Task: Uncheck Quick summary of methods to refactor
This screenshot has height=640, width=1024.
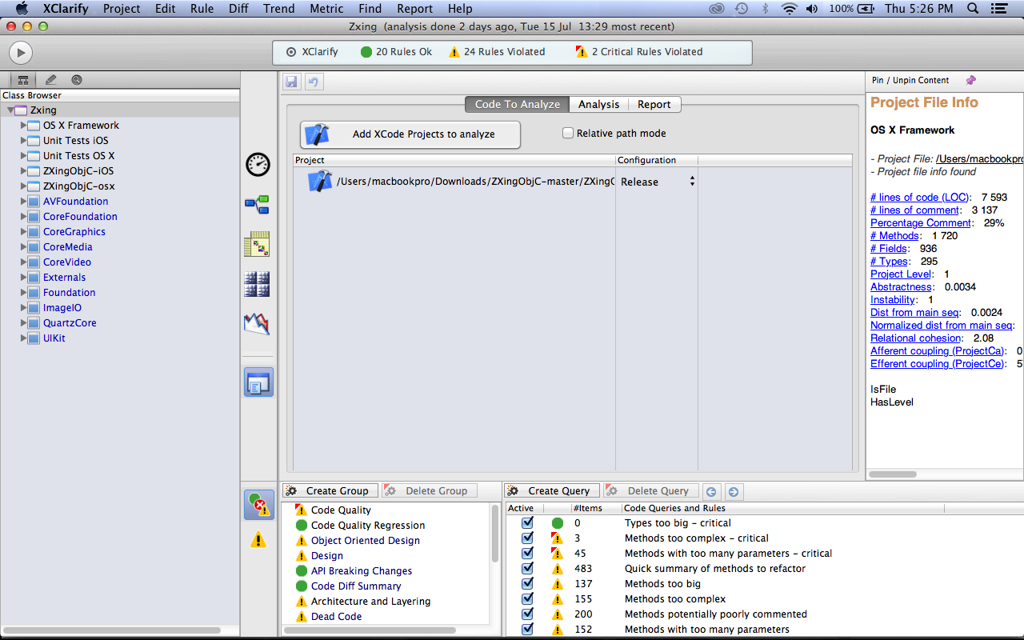Action: tap(527, 568)
